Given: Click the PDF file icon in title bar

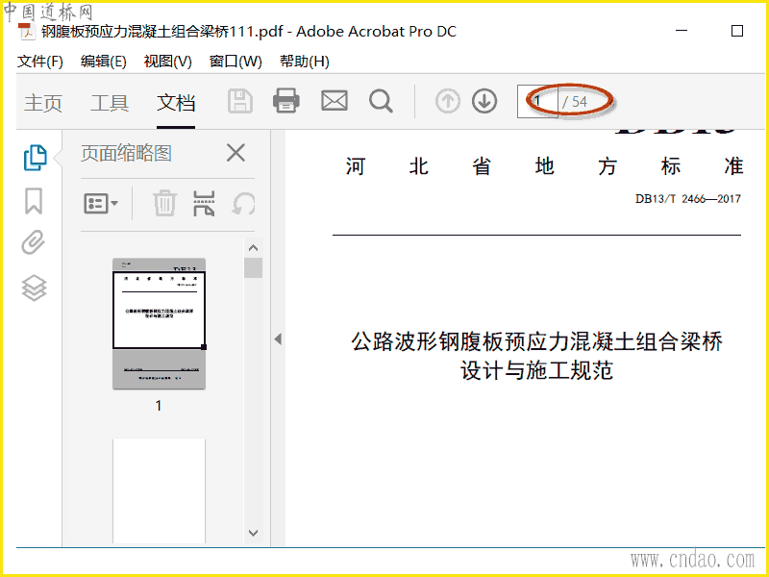Looking at the screenshot, I should click(x=27, y=31).
